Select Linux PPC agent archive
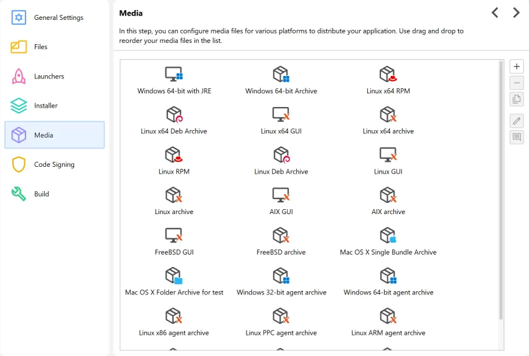Image resolution: width=529 pixels, height=356 pixels. [x=281, y=322]
